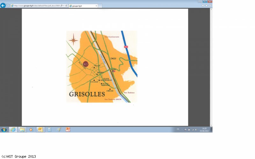Open Favorites with the star icon
This screenshot has width=255, height=159.
click(206, 5)
